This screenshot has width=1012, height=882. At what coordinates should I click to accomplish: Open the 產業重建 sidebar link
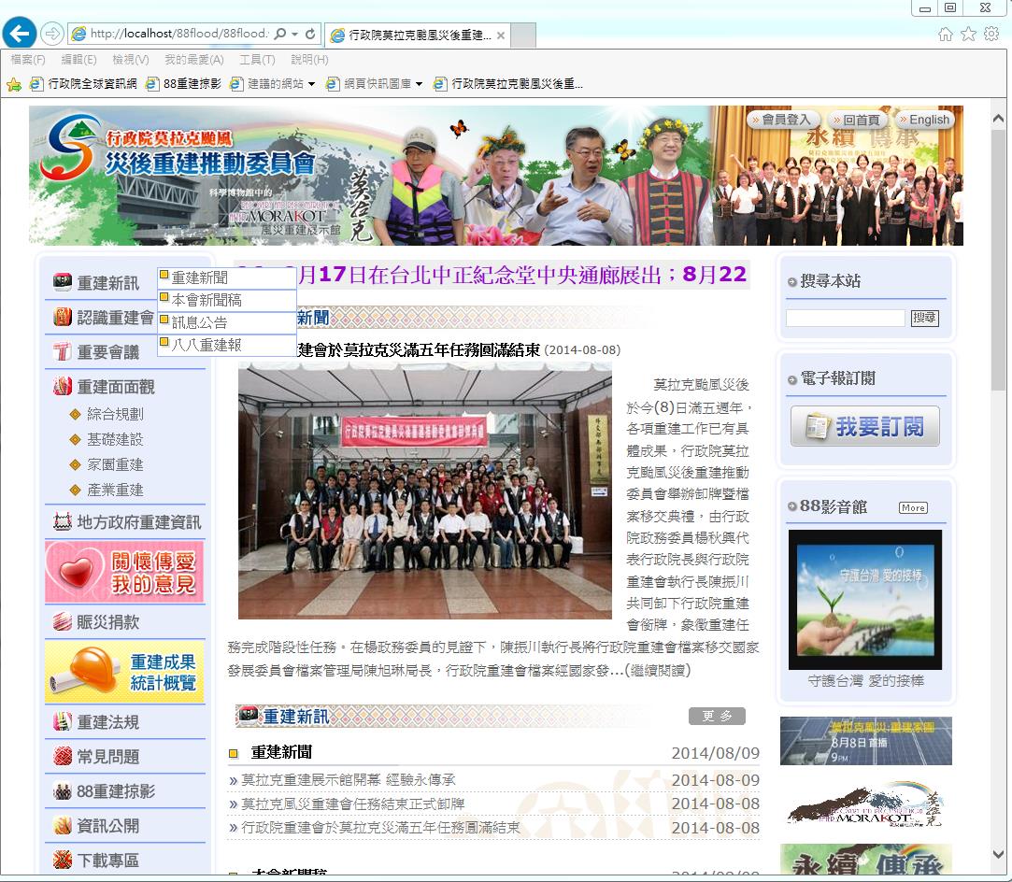click(x=115, y=490)
